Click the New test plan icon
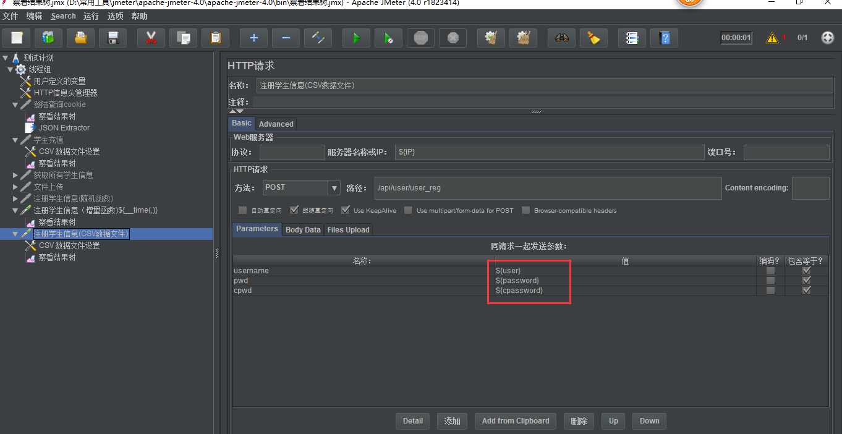Image resolution: width=842 pixels, height=434 pixels. (x=17, y=38)
